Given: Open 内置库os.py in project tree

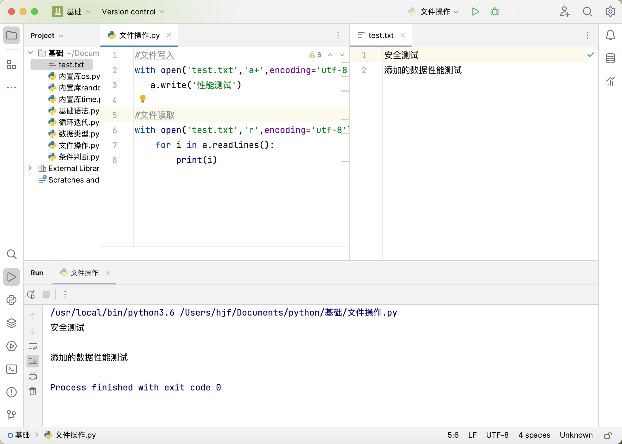Looking at the screenshot, I should (74, 76).
